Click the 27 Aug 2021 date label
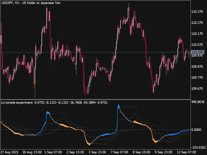Image resolution: width=207 pixels, height=155 pixels. pos(9,152)
